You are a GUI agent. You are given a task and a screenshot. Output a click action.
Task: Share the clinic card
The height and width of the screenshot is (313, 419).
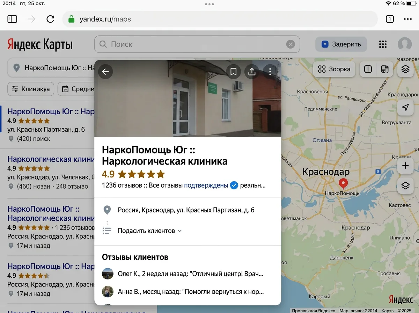click(252, 72)
